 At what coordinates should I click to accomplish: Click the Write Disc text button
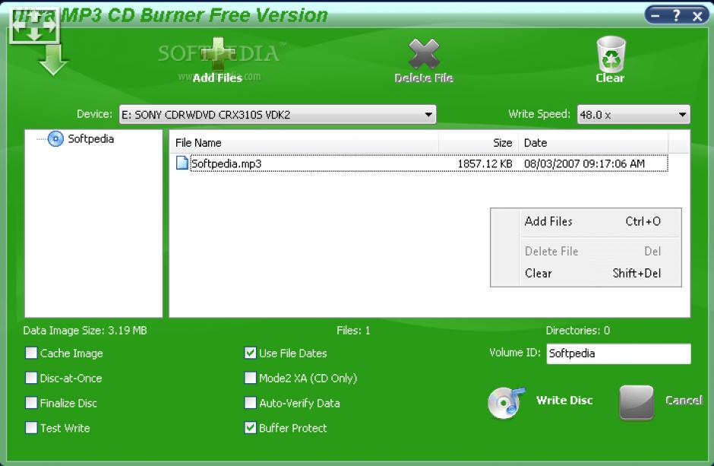tap(564, 401)
